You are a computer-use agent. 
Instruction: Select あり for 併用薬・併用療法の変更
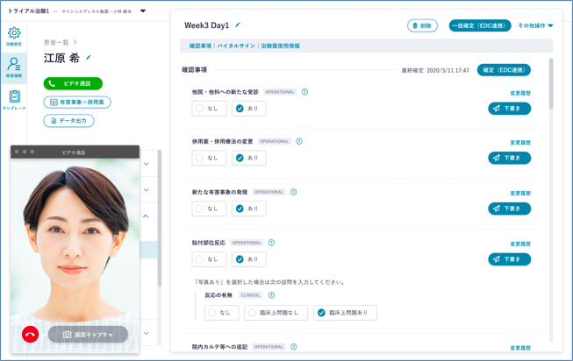(249, 159)
